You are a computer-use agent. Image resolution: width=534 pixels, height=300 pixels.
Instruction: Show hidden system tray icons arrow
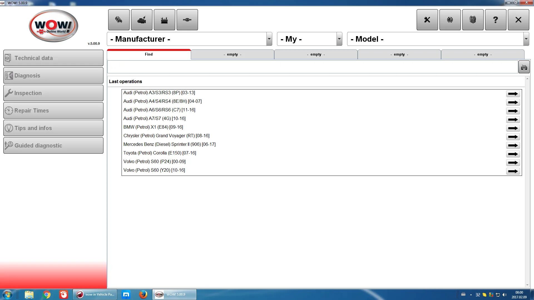(471, 295)
